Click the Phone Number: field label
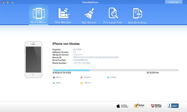187x112 pixels. click(60, 63)
